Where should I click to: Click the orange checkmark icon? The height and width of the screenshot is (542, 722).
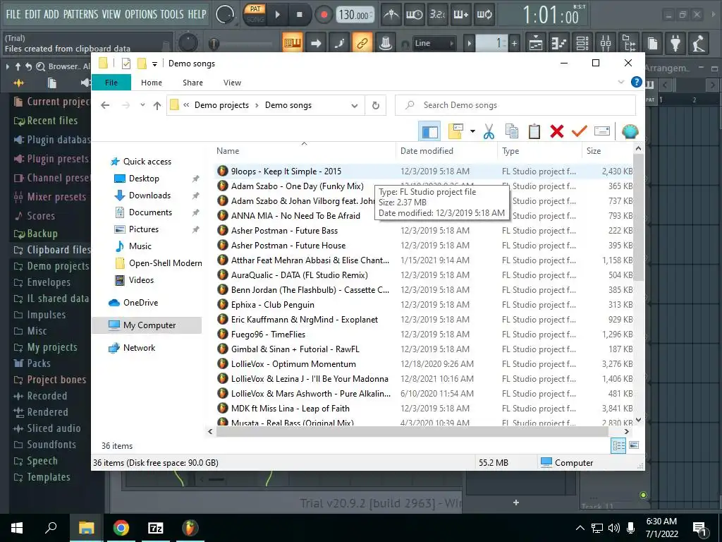point(580,131)
